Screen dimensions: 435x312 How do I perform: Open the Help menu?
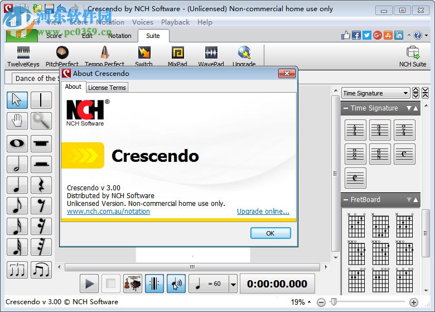205,22
